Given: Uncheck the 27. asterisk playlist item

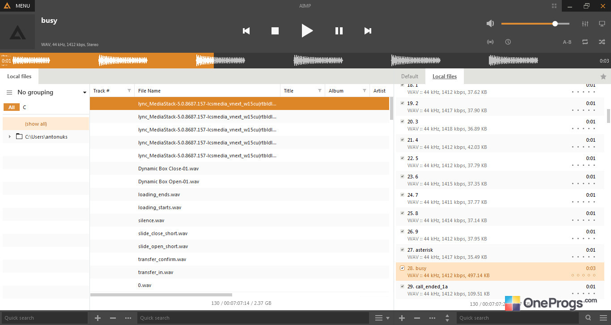Looking at the screenshot, I should pos(402,250).
